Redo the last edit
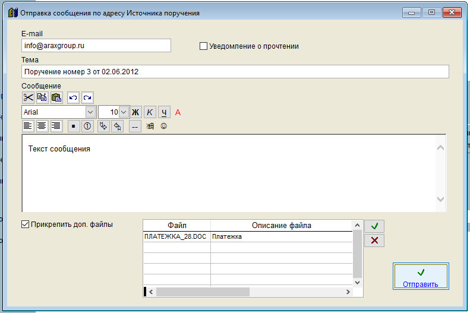Image resolution: width=470 pixels, height=313 pixels. pos(87,97)
